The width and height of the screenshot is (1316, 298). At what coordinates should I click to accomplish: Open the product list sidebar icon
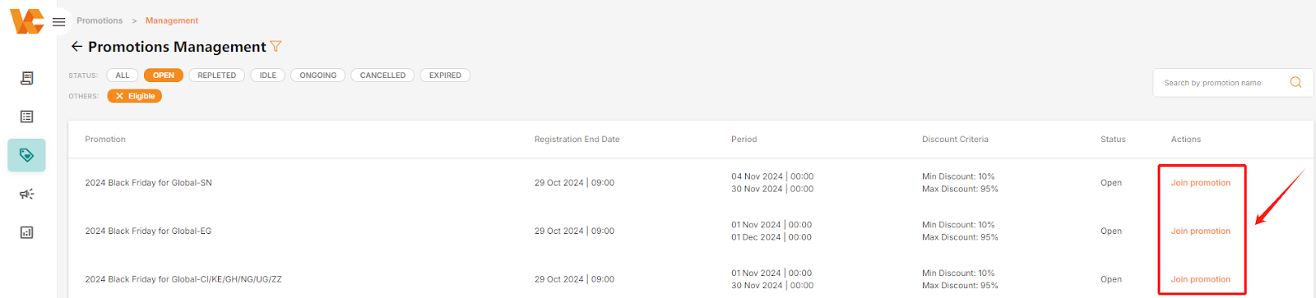(x=26, y=117)
